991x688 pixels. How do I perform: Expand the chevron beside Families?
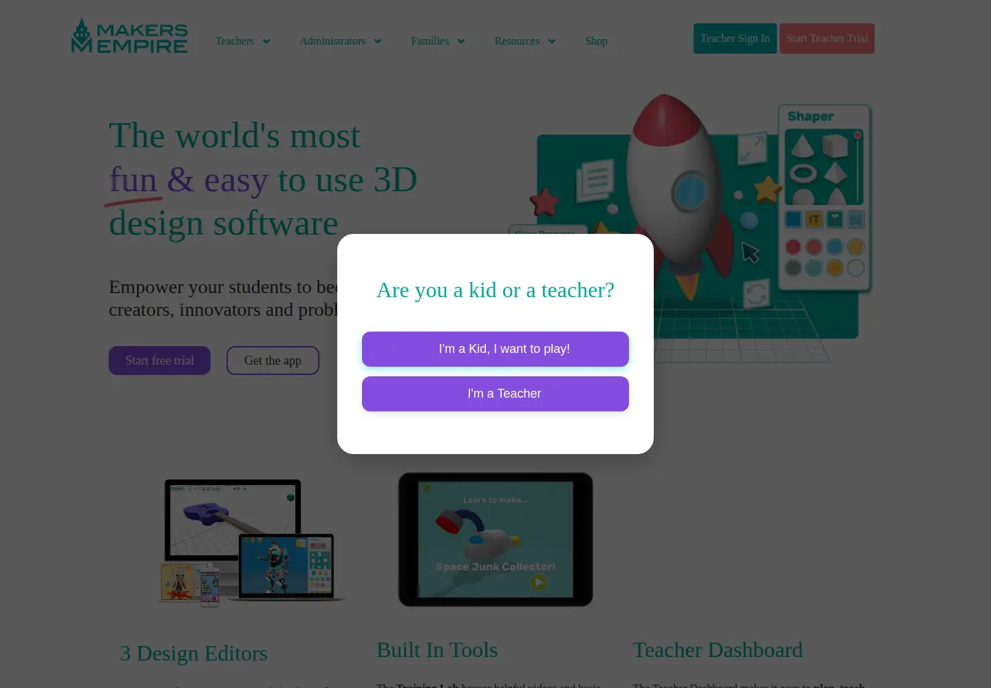pos(461,41)
